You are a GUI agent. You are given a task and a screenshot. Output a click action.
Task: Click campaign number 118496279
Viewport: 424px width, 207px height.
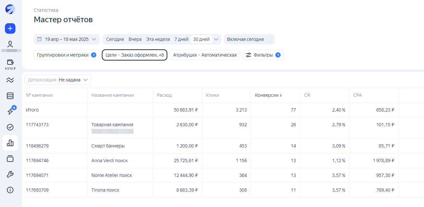tap(37, 146)
